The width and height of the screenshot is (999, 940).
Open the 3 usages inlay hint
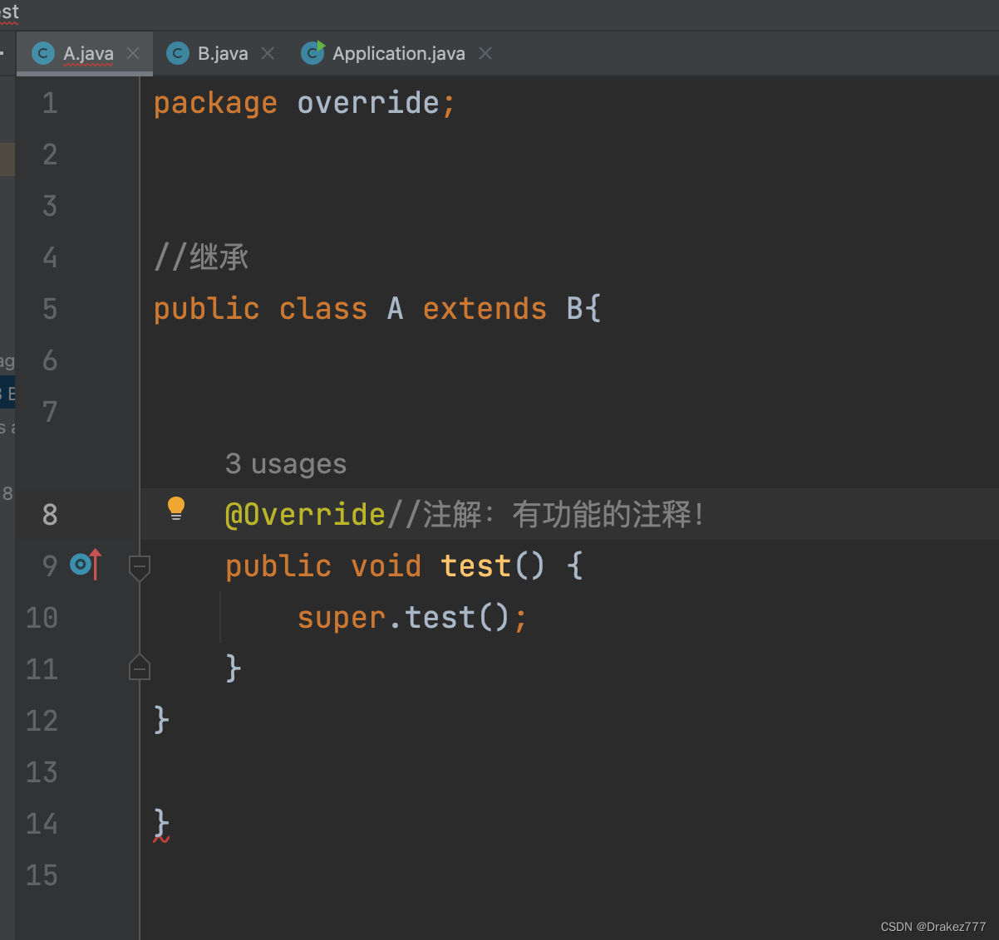(286, 463)
